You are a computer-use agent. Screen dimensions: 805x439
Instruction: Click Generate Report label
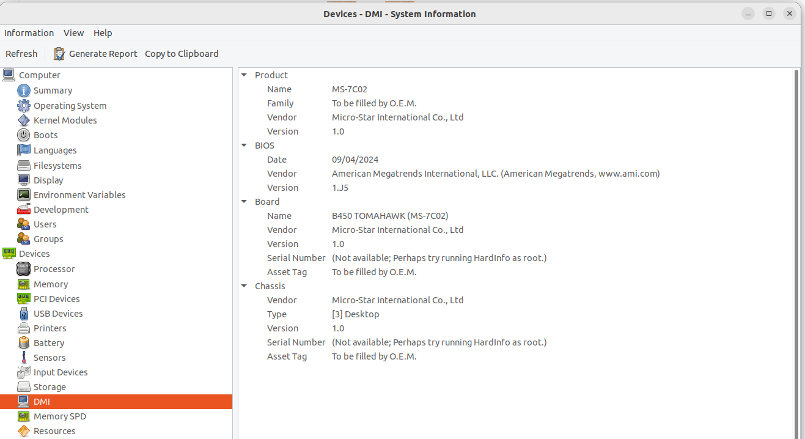click(103, 54)
